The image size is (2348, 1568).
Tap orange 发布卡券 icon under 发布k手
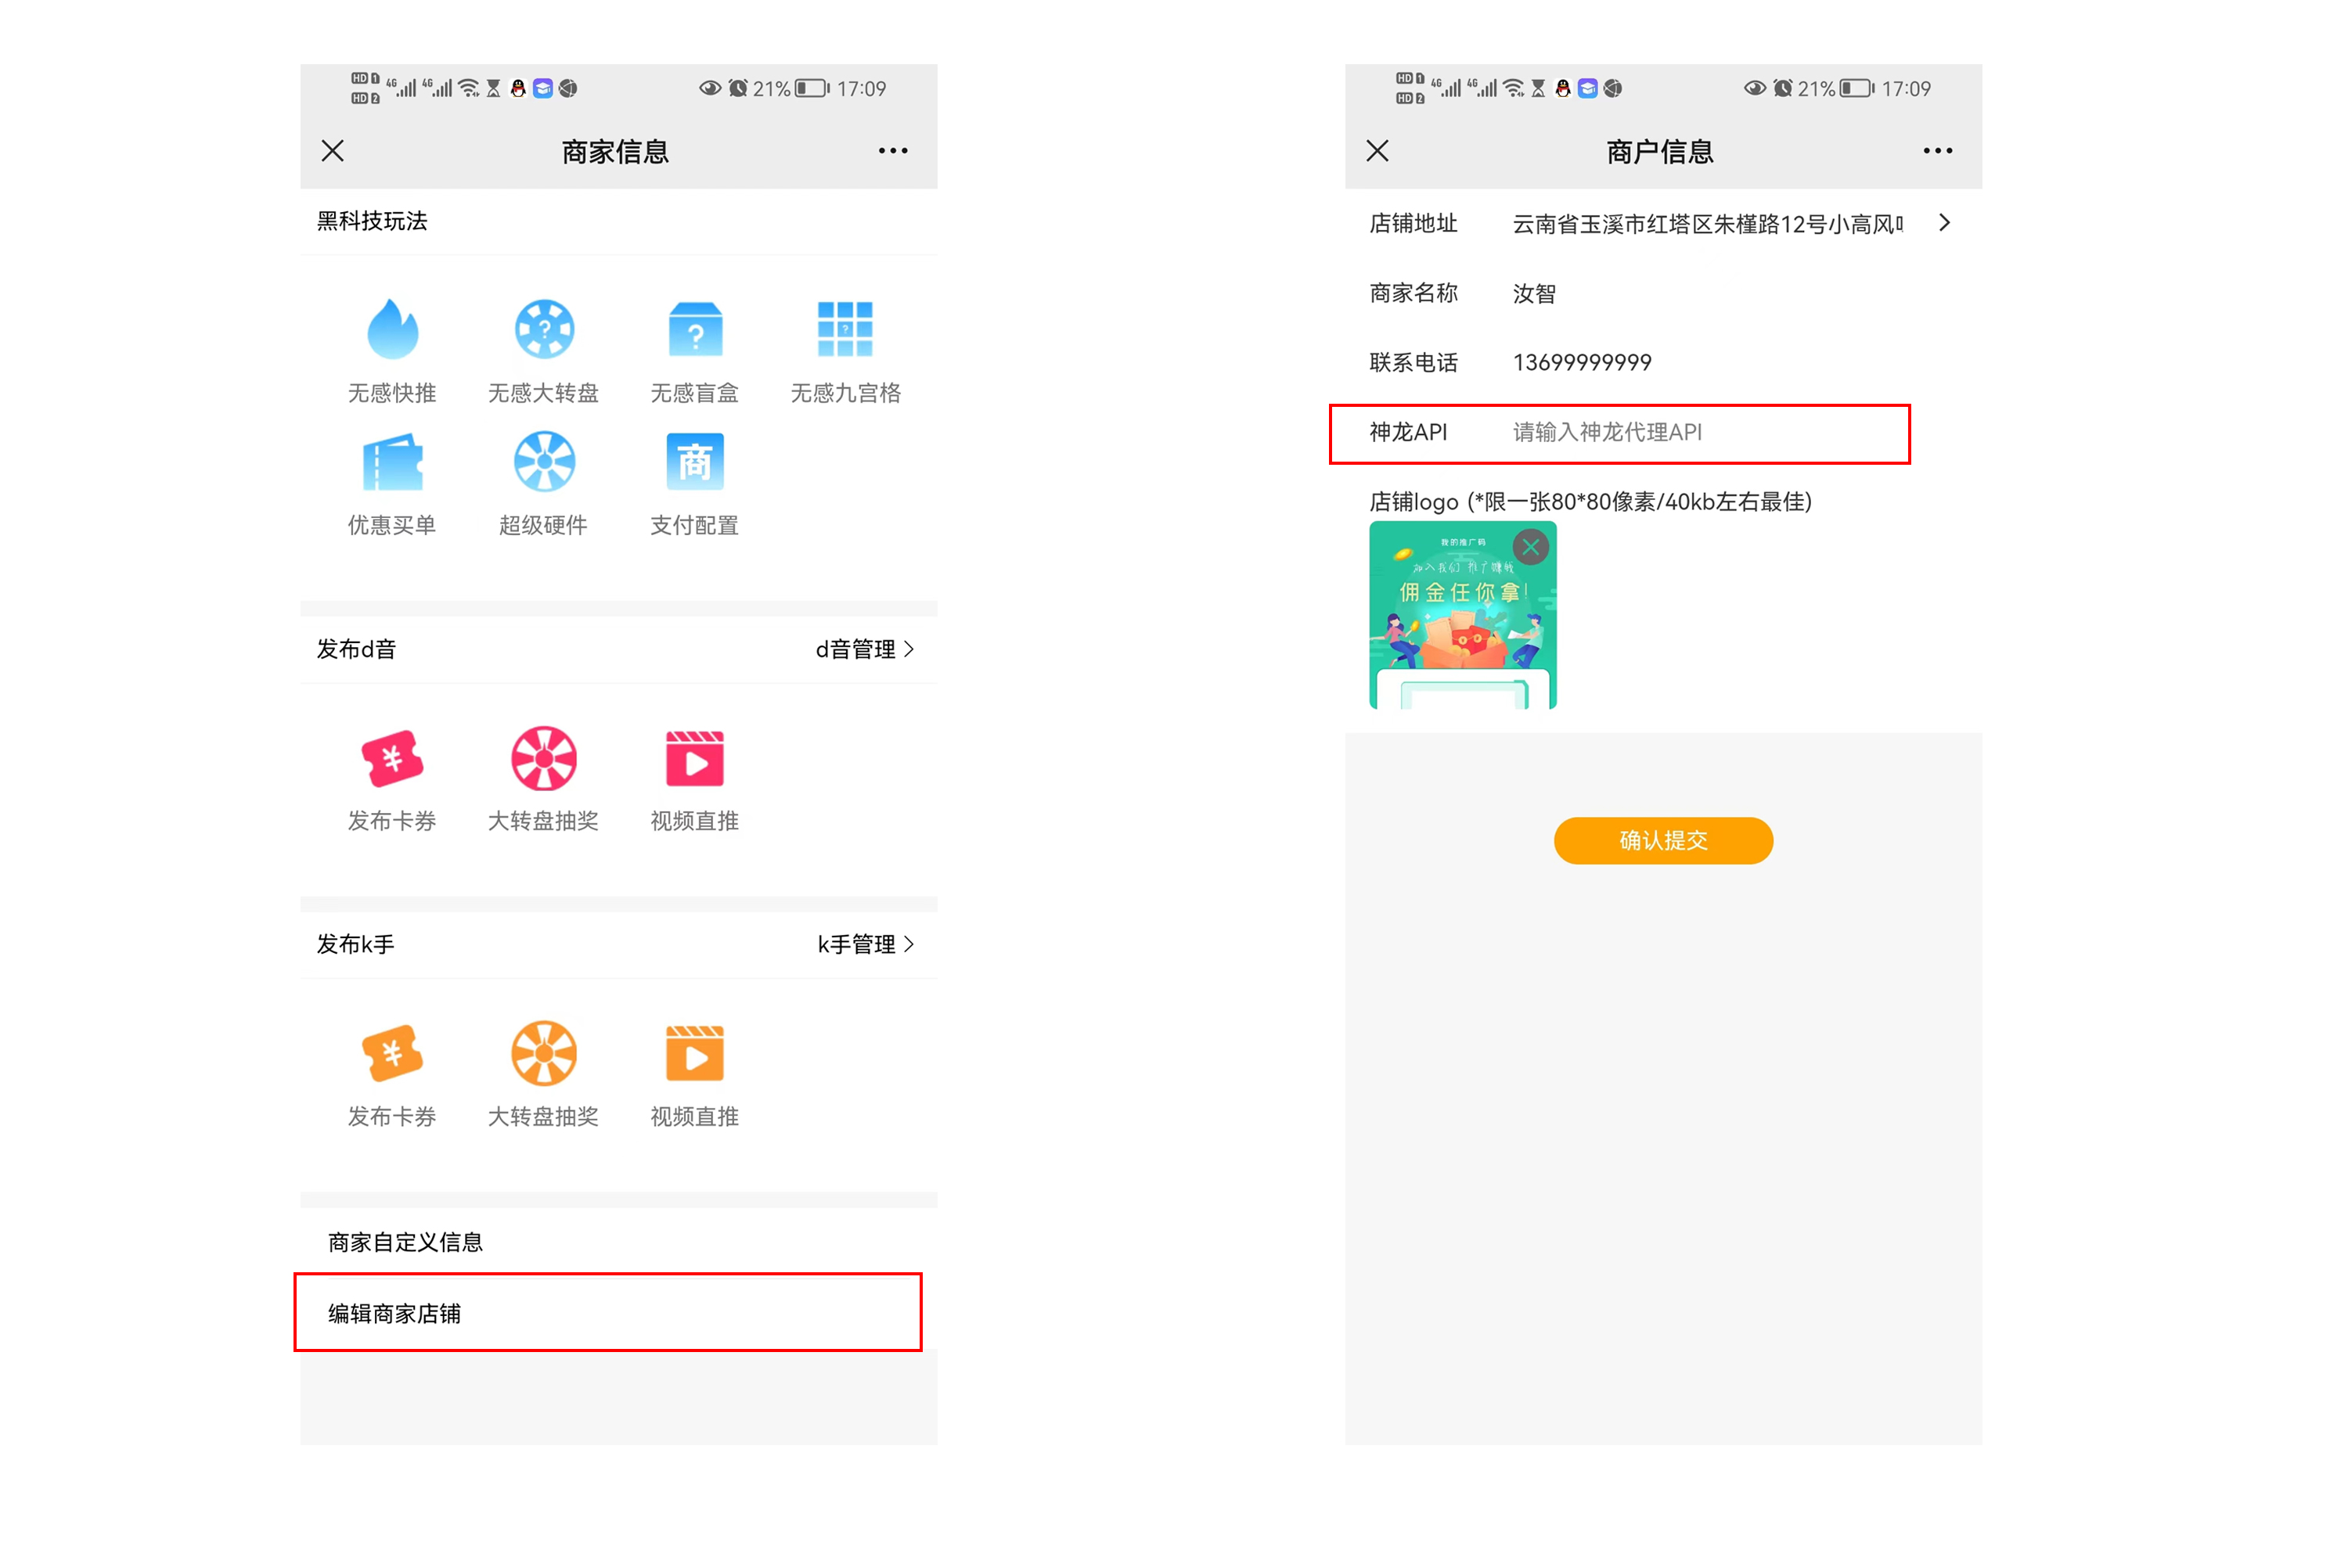(x=392, y=1054)
